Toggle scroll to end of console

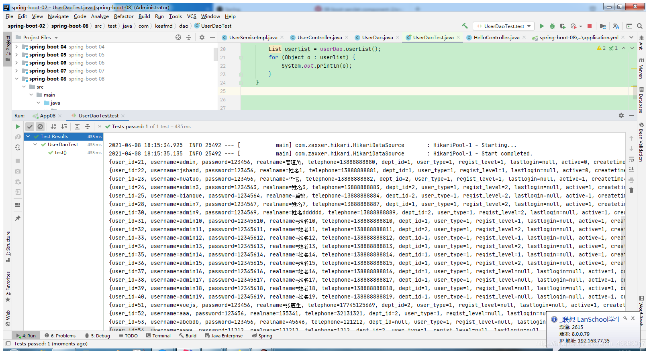631,169
